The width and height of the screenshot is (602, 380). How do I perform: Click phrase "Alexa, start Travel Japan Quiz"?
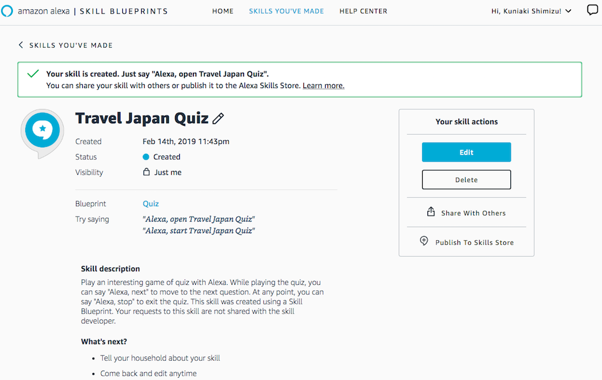pos(199,230)
